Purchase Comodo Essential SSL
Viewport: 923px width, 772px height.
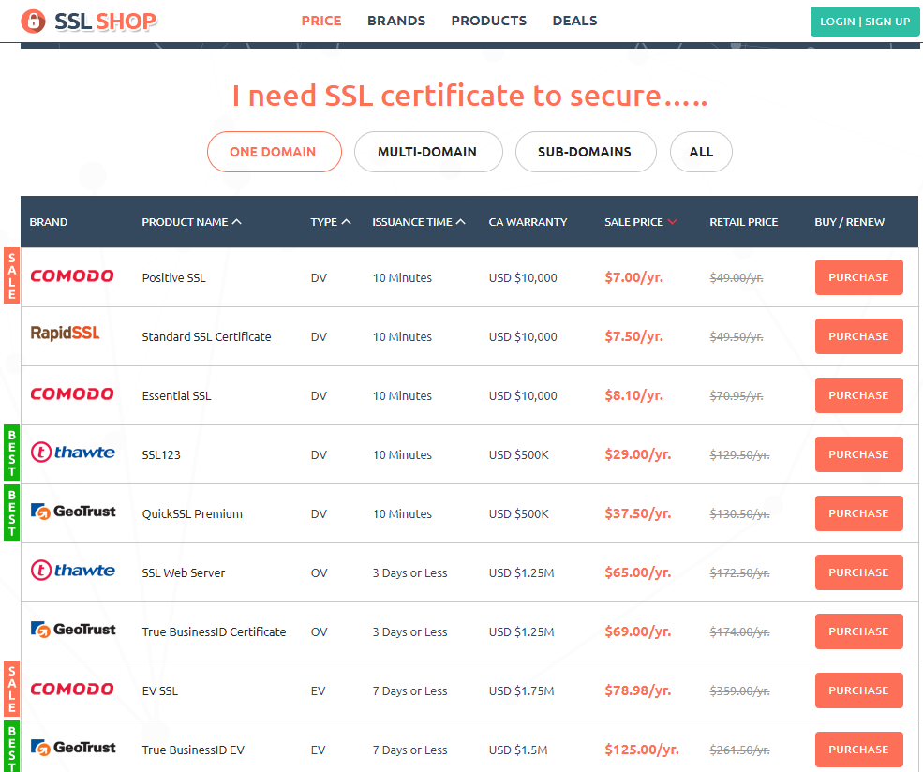(859, 395)
